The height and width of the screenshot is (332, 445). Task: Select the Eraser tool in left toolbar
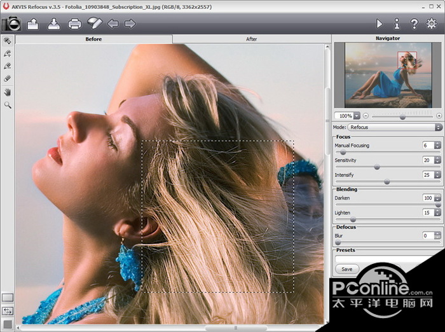[8, 78]
